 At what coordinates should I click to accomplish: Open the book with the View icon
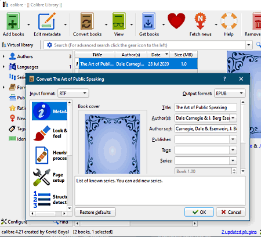point(119,21)
